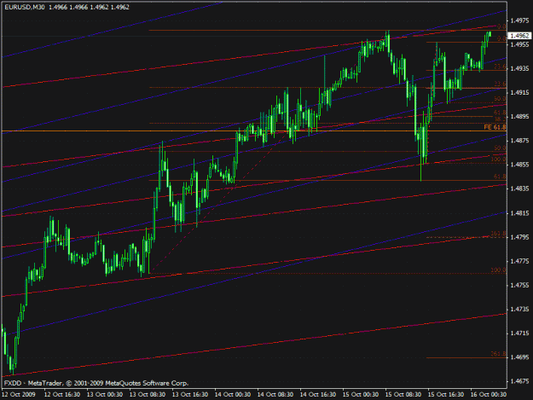Viewport: 533px width, 400px height.
Task: Click the 14 Oct 16:30 time label
Action: (x=318, y=395)
